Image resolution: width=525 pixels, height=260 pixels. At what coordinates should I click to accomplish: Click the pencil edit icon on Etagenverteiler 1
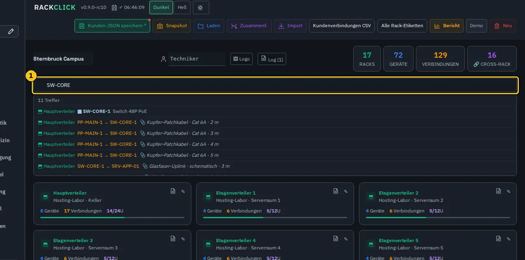coord(346,191)
